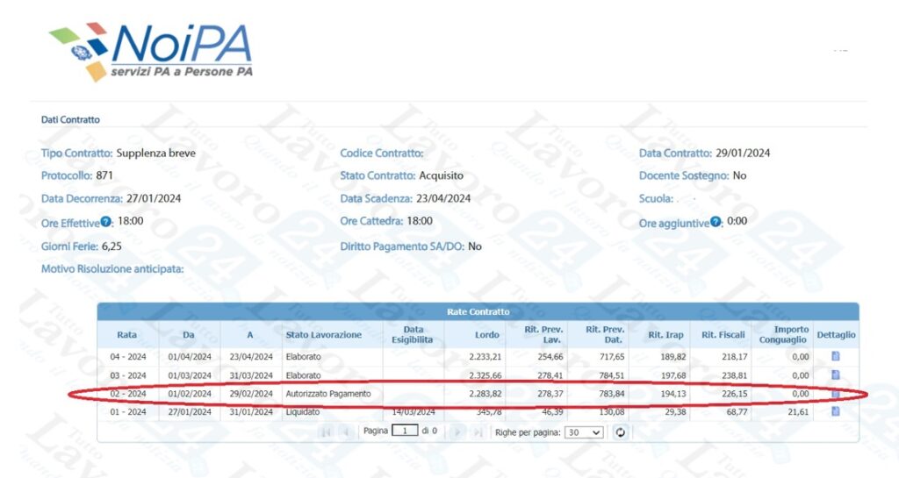Click Lordo value 345,78
899x478 pixels.
(x=489, y=411)
